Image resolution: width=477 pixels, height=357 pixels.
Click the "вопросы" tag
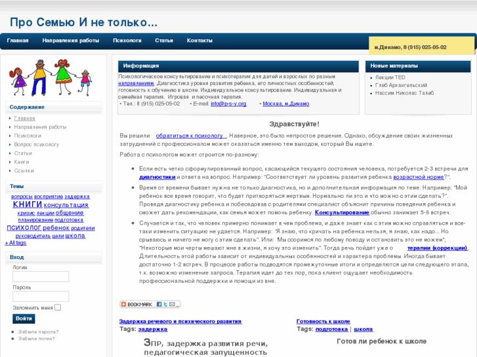click(22, 197)
